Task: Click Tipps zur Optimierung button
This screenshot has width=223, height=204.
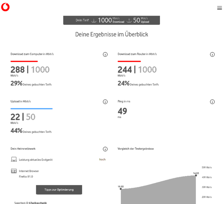Action: 59,190
